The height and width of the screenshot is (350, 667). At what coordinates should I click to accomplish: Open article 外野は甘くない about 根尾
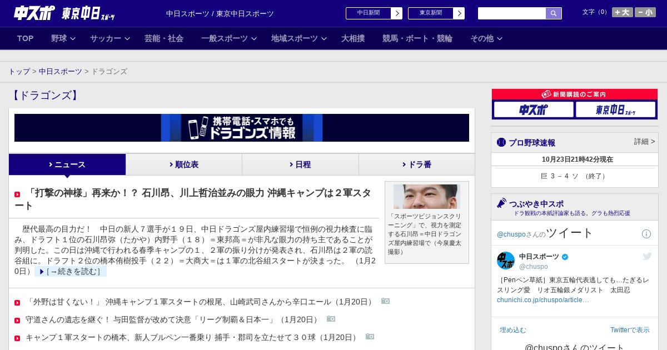200,302
